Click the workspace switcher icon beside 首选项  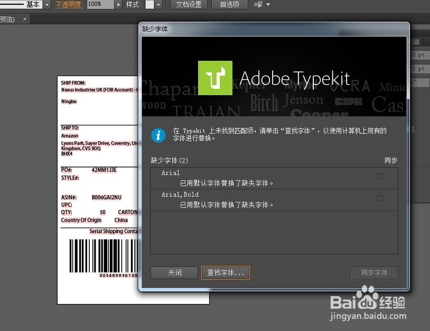pos(257,4)
